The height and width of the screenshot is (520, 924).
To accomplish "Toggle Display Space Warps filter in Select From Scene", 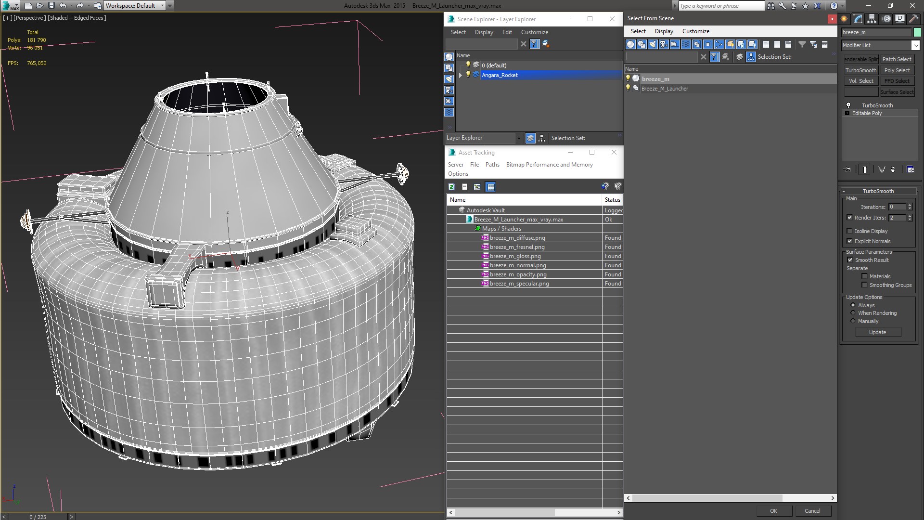I will tap(686, 44).
